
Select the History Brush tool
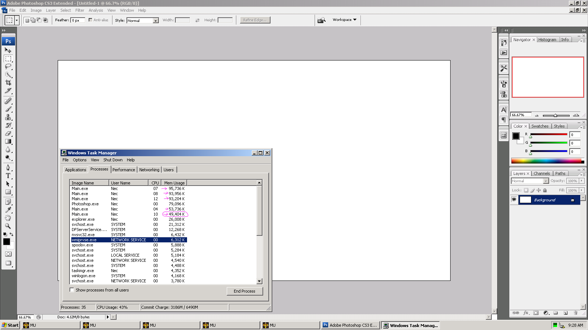[x=8, y=125]
